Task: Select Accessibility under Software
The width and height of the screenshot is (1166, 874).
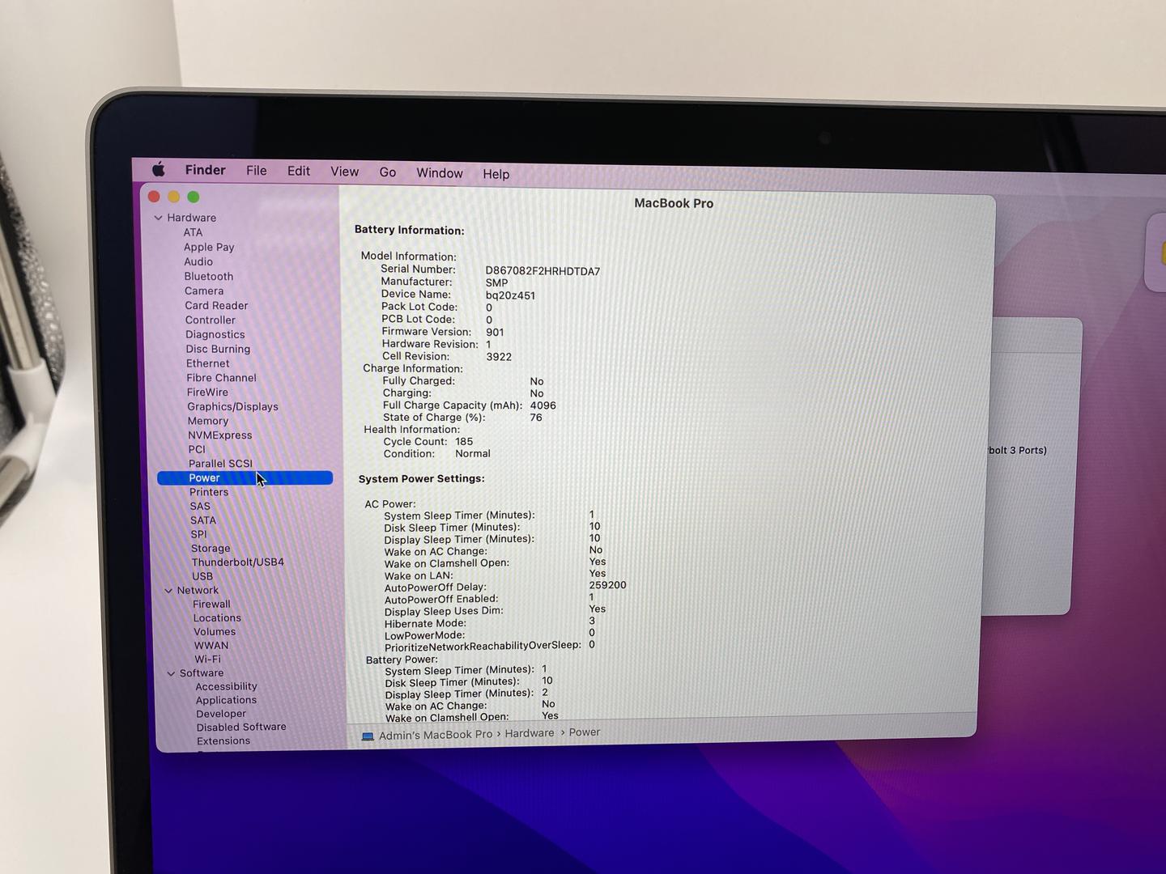Action: pos(226,686)
